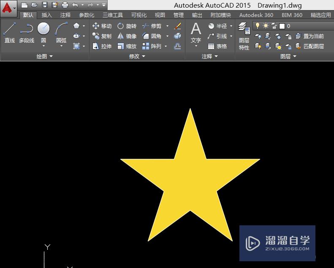
Task: Expand the Layers (图层) panel
Action: 288,56
